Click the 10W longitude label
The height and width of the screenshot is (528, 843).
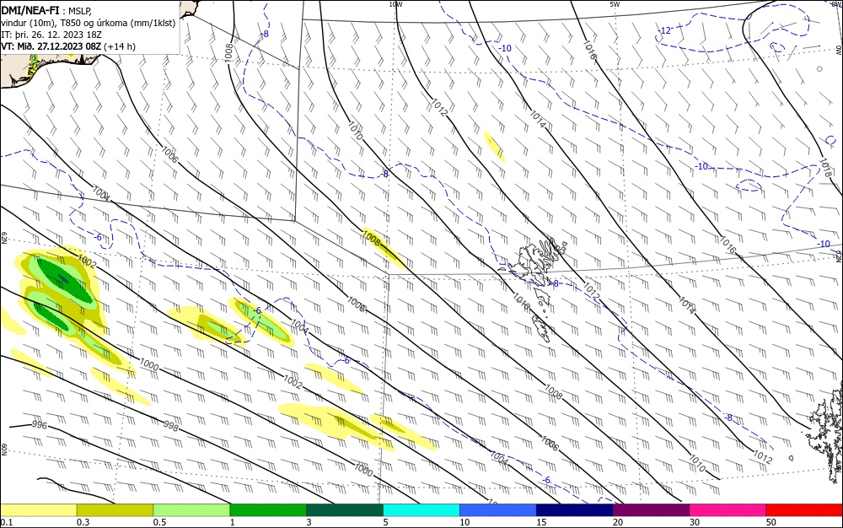point(395,4)
